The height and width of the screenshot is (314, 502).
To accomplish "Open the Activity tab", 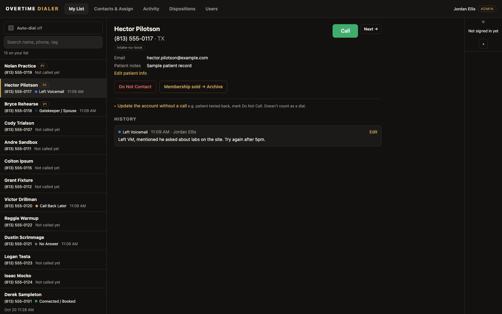I will point(151,9).
